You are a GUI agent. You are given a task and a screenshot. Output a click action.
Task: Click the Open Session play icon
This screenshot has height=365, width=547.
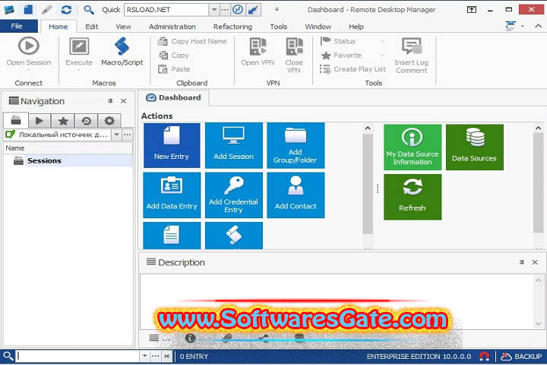point(29,46)
